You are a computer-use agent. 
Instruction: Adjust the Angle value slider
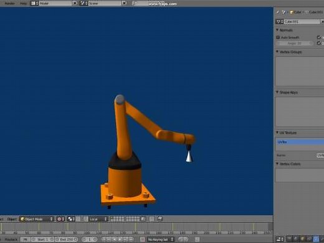click(295, 43)
